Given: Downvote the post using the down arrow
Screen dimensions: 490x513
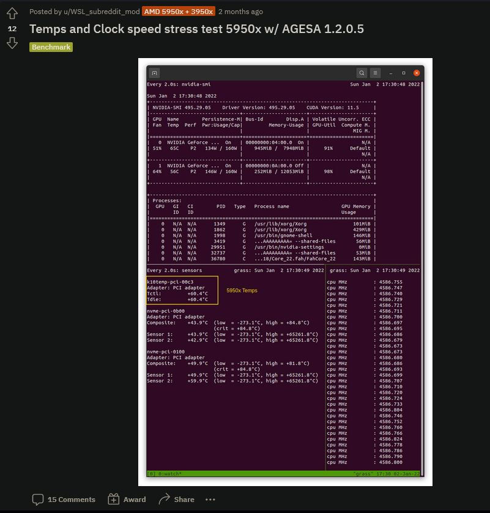Looking at the screenshot, I should point(12,43).
